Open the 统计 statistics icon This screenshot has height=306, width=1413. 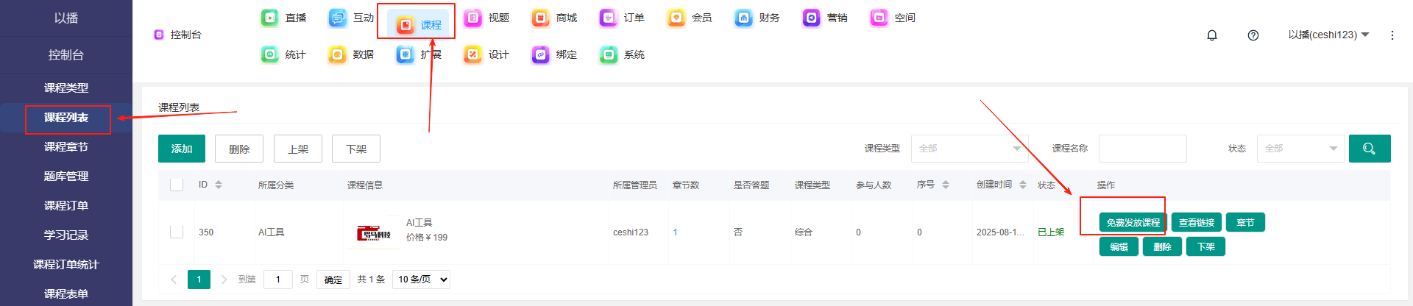click(x=271, y=54)
